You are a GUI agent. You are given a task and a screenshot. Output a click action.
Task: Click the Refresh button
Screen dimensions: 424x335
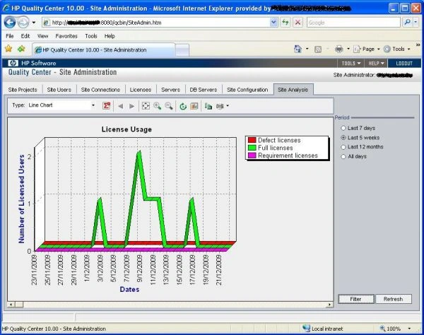(394, 299)
